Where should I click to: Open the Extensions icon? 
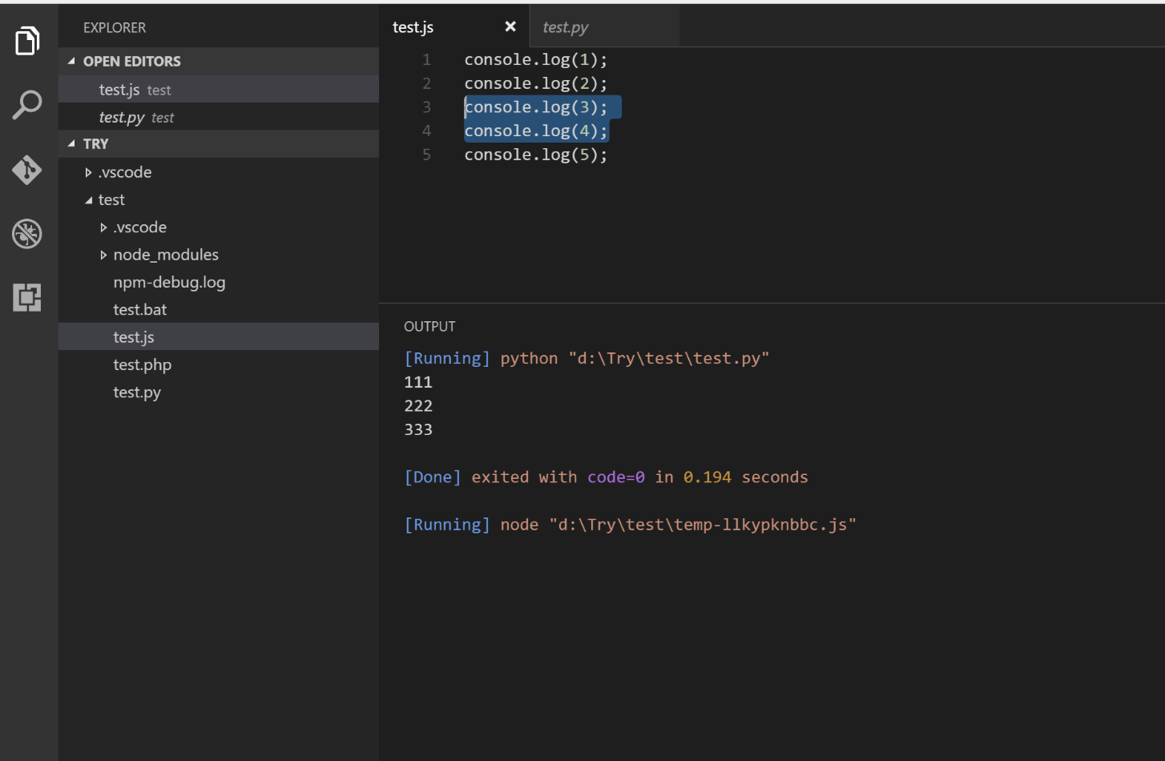tap(27, 296)
